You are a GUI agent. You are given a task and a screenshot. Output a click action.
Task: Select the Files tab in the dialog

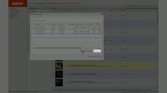(x=40, y=17)
